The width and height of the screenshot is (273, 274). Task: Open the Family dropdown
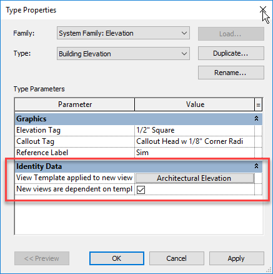point(123,33)
